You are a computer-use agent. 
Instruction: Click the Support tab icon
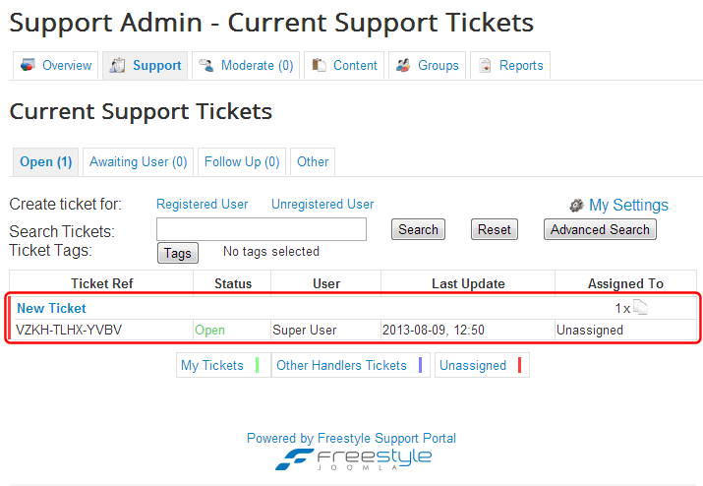pyautogui.click(x=118, y=65)
